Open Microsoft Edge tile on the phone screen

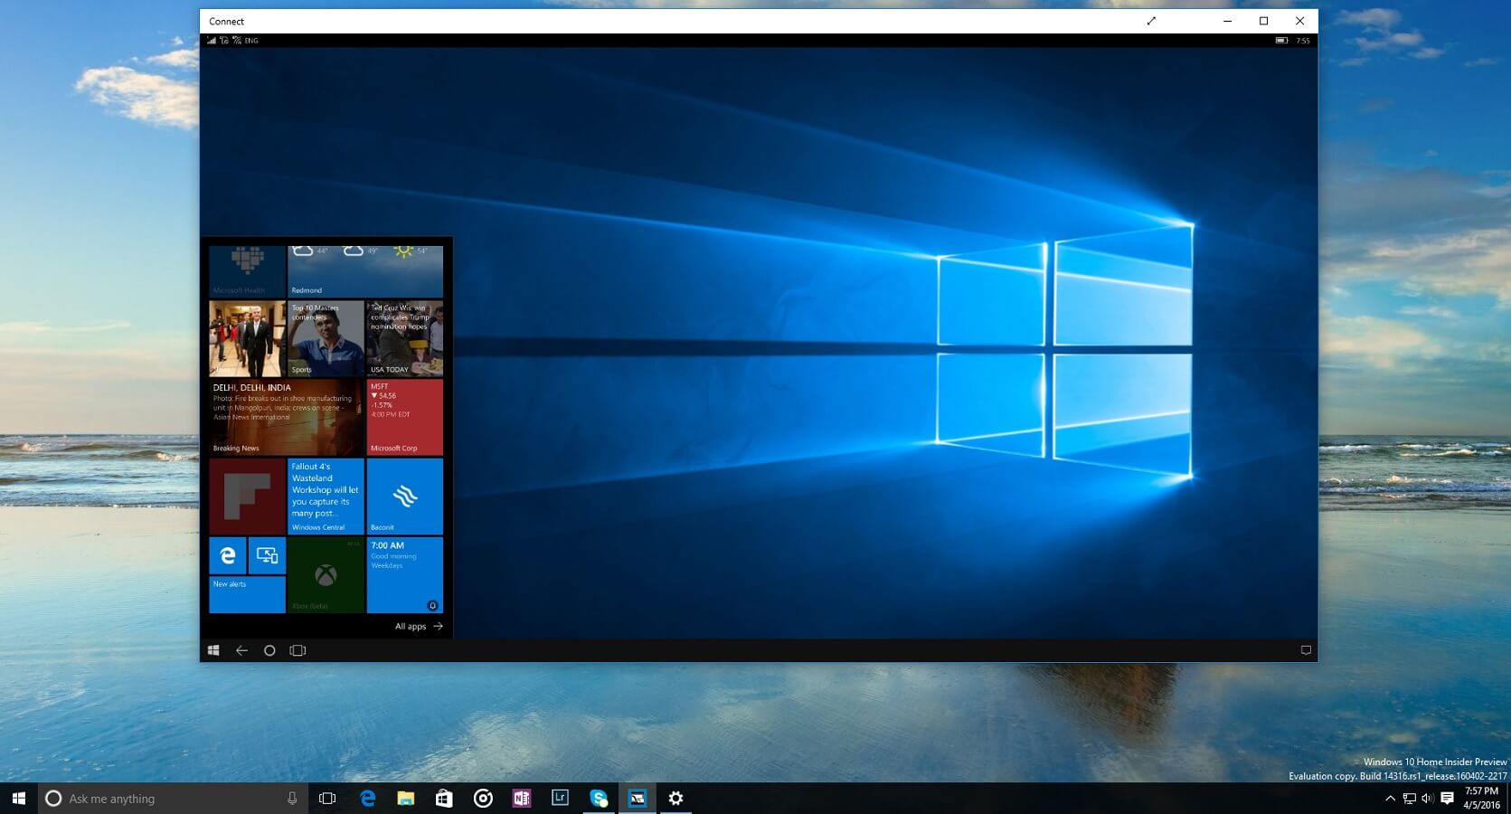pos(227,555)
